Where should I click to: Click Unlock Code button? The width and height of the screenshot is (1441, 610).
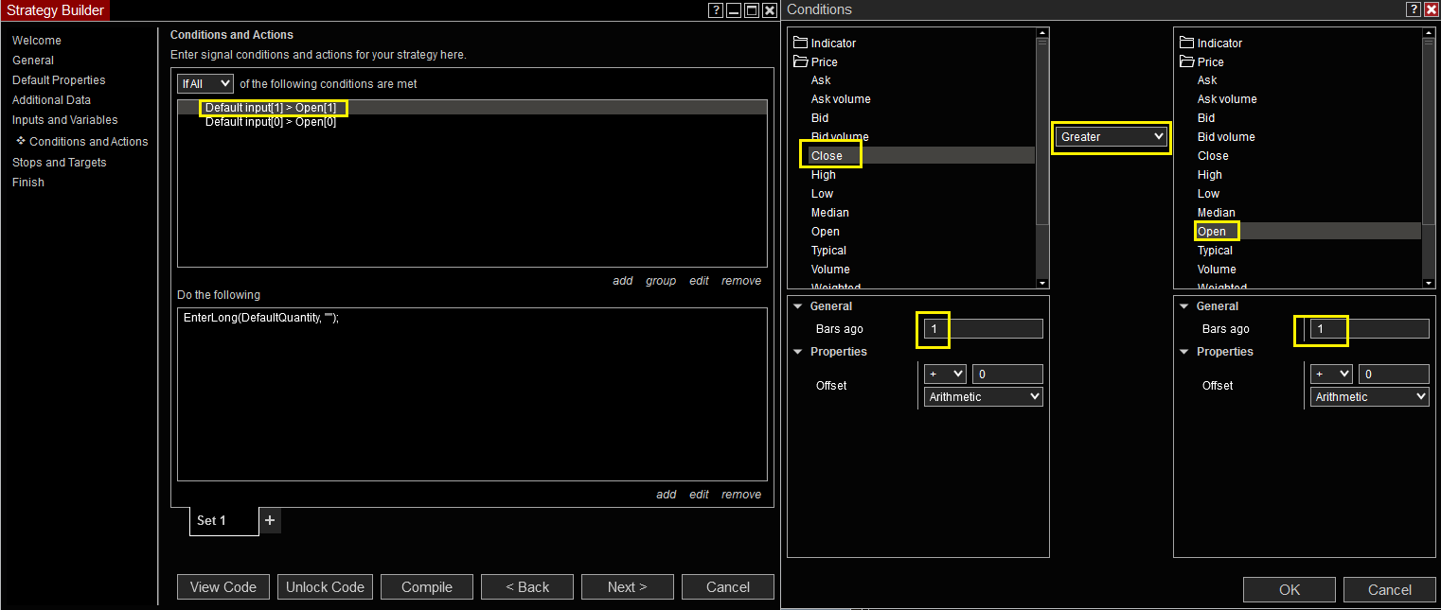[325, 586]
